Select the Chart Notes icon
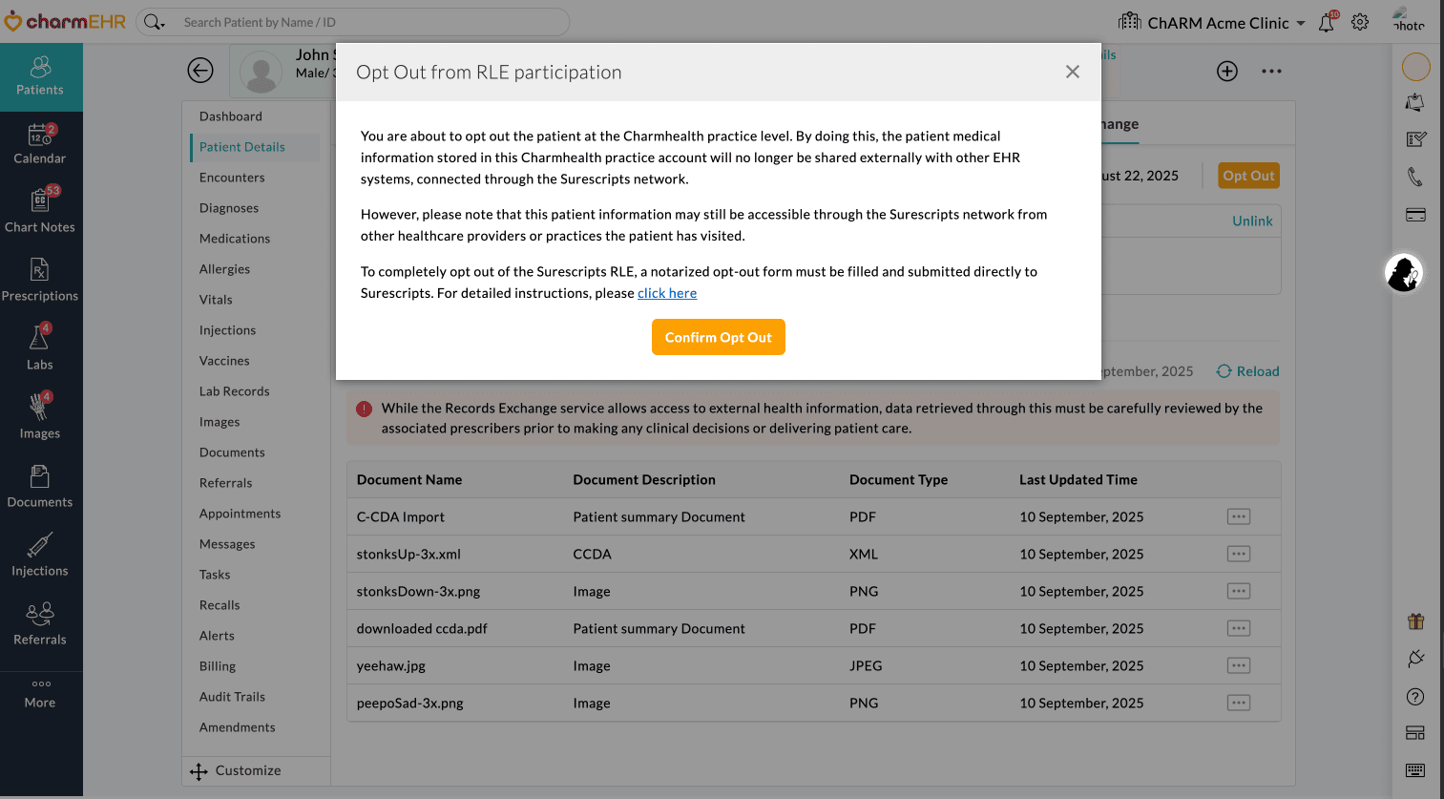The width and height of the screenshot is (1444, 799). [x=40, y=212]
